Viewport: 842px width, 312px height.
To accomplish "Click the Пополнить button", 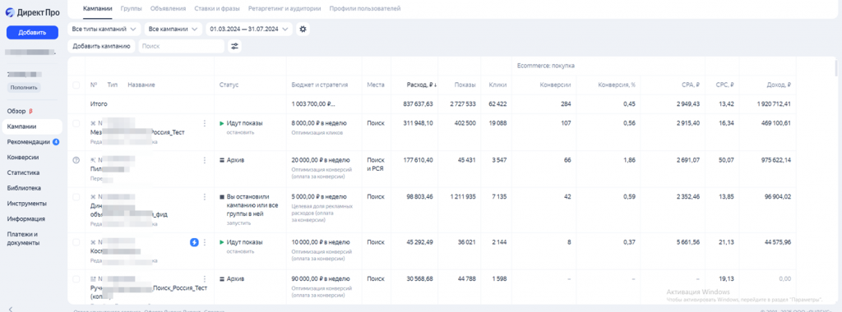I will tap(24, 87).
